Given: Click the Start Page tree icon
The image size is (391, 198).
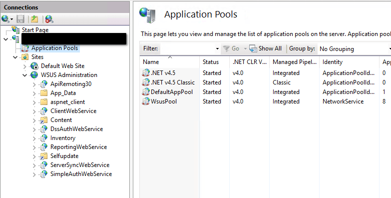Looking at the screenshot, I should (x=15, y=29).
